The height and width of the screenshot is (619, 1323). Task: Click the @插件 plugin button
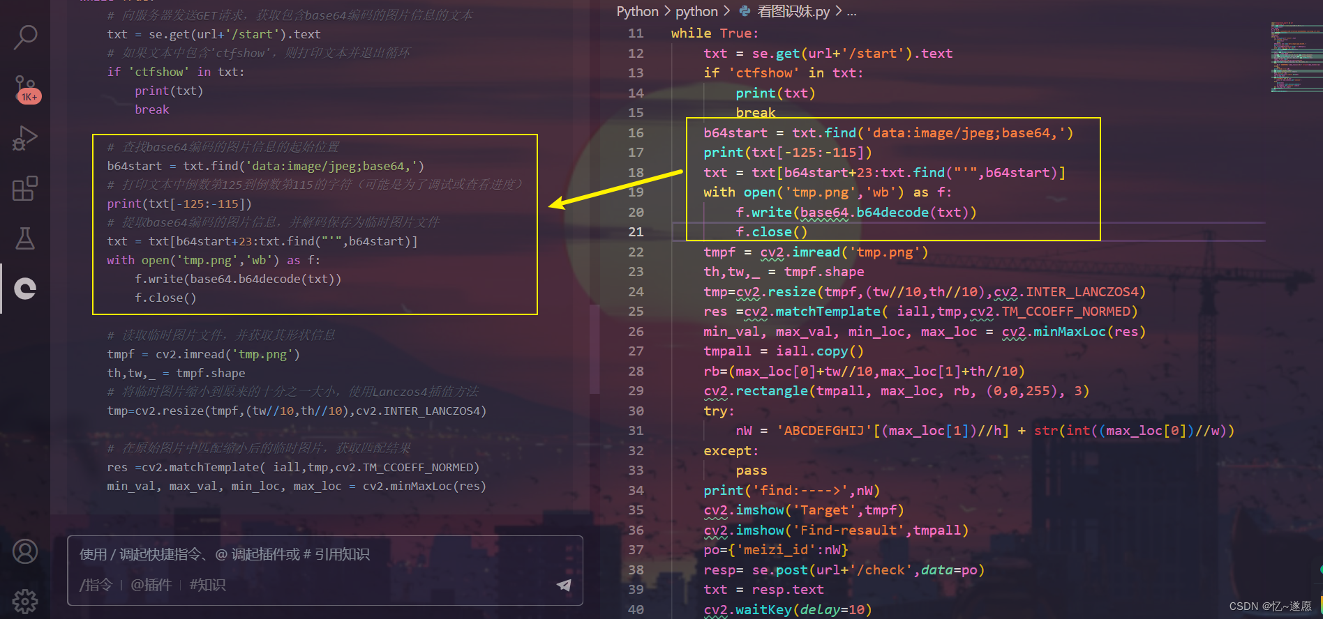tap(151, 585)
